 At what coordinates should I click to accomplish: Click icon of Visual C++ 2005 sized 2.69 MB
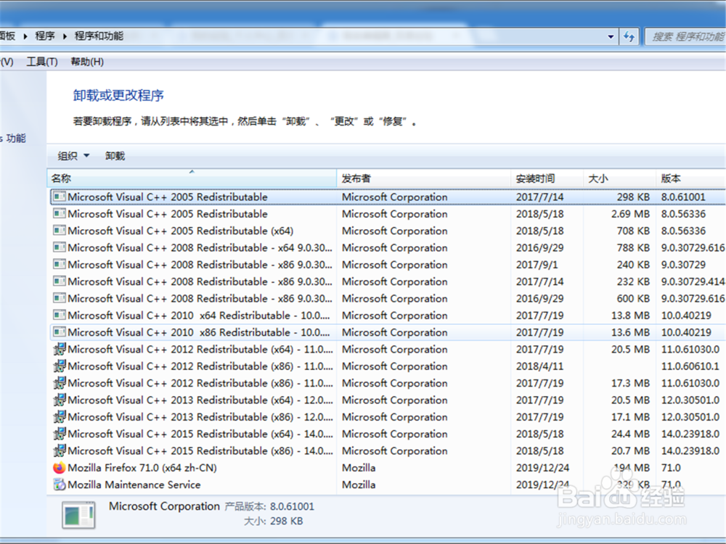tap(60, 214)
